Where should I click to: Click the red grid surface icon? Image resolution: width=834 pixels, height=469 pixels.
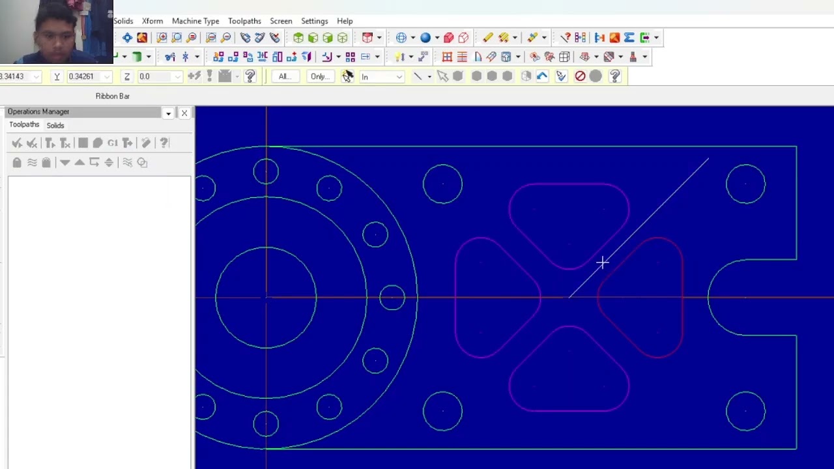447,57
